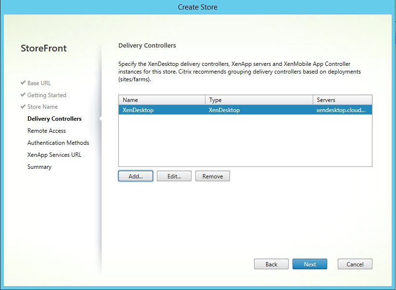The width and height of the screenshot is (396, 290).
Task: Sort by the Type column header
Action: coord(259,100)
